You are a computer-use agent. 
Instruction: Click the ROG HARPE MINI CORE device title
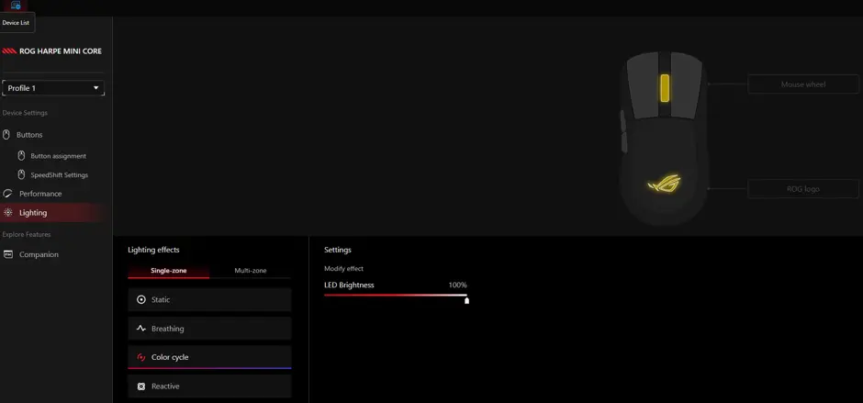pos(61,51)
